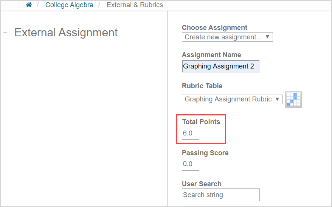Click the Passing Score label

coord(205,153)
